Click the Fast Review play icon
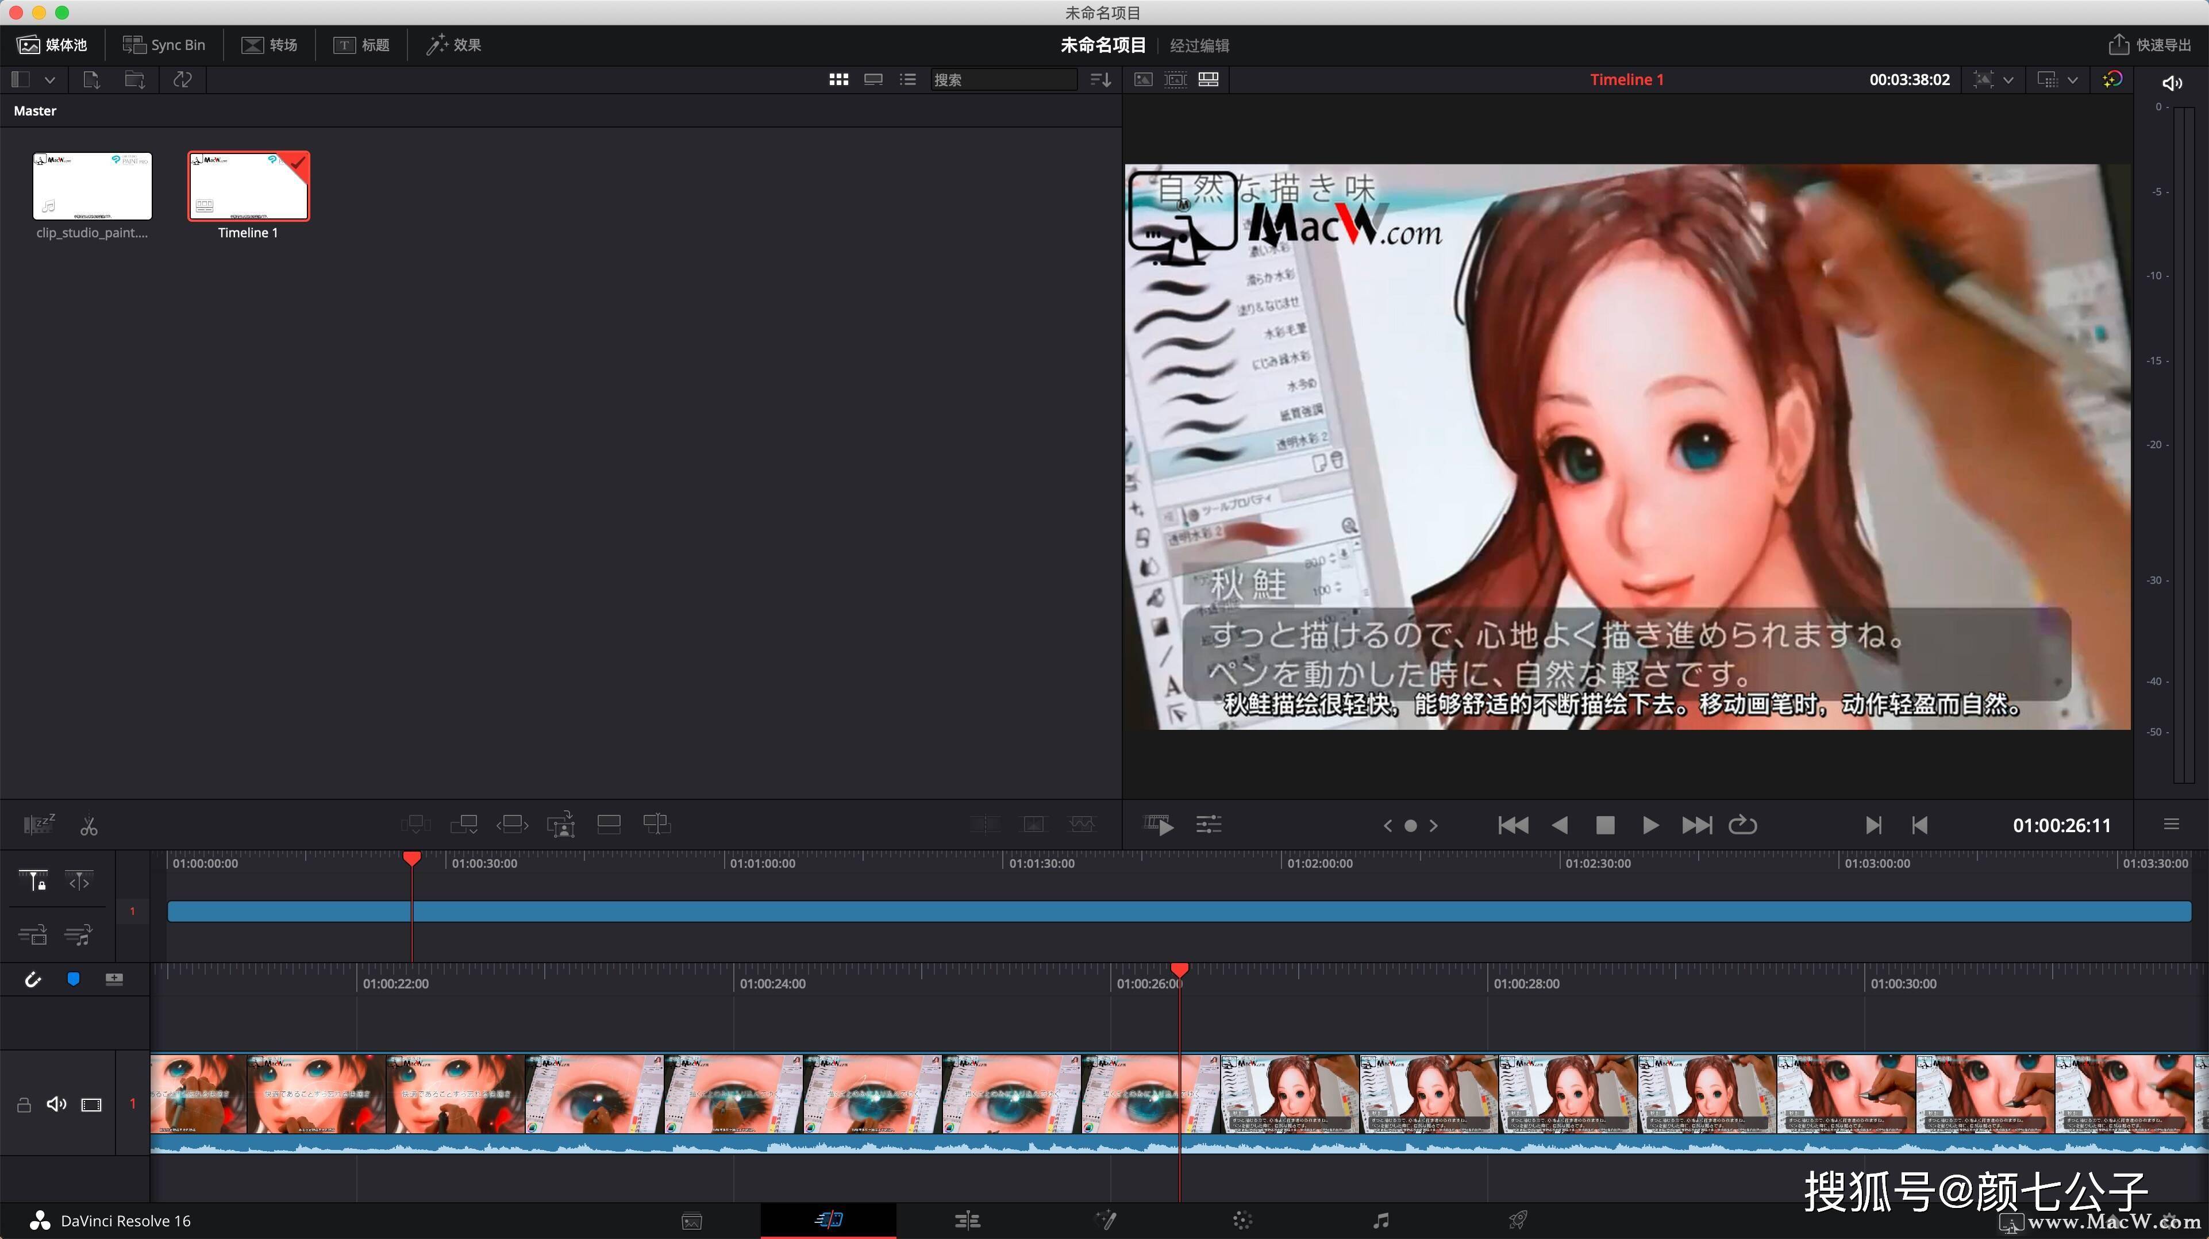Image resolution: width=2209 pixels, height=1239 pixels. pyautogui.click(x=1159, y=825)
